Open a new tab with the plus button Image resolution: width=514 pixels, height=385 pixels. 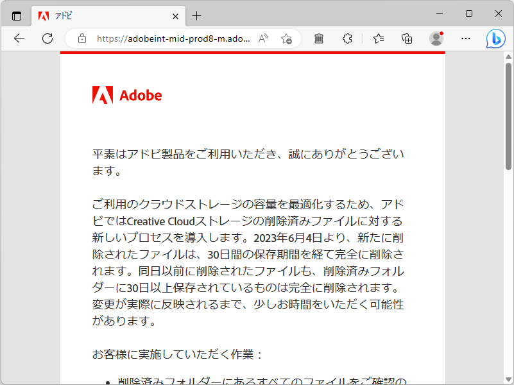[x=196, y=15]
